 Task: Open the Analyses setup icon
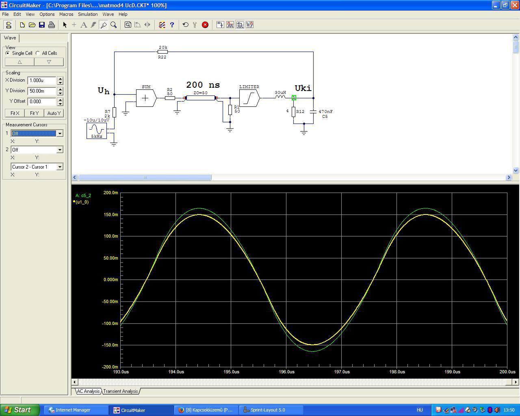[162, 25]
